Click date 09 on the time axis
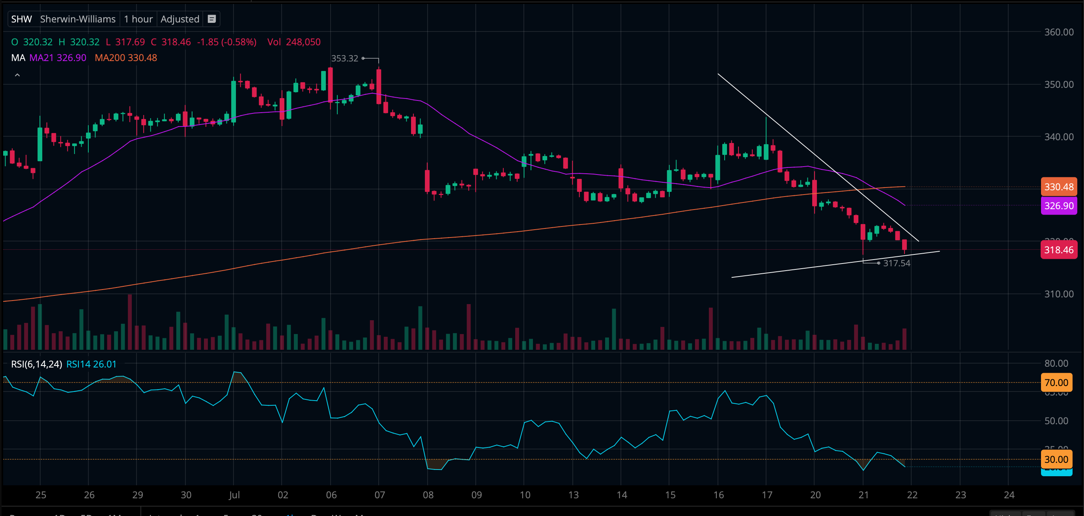Image resolution: width=1084 pixels, height=516 pixels. click(477, 495)
